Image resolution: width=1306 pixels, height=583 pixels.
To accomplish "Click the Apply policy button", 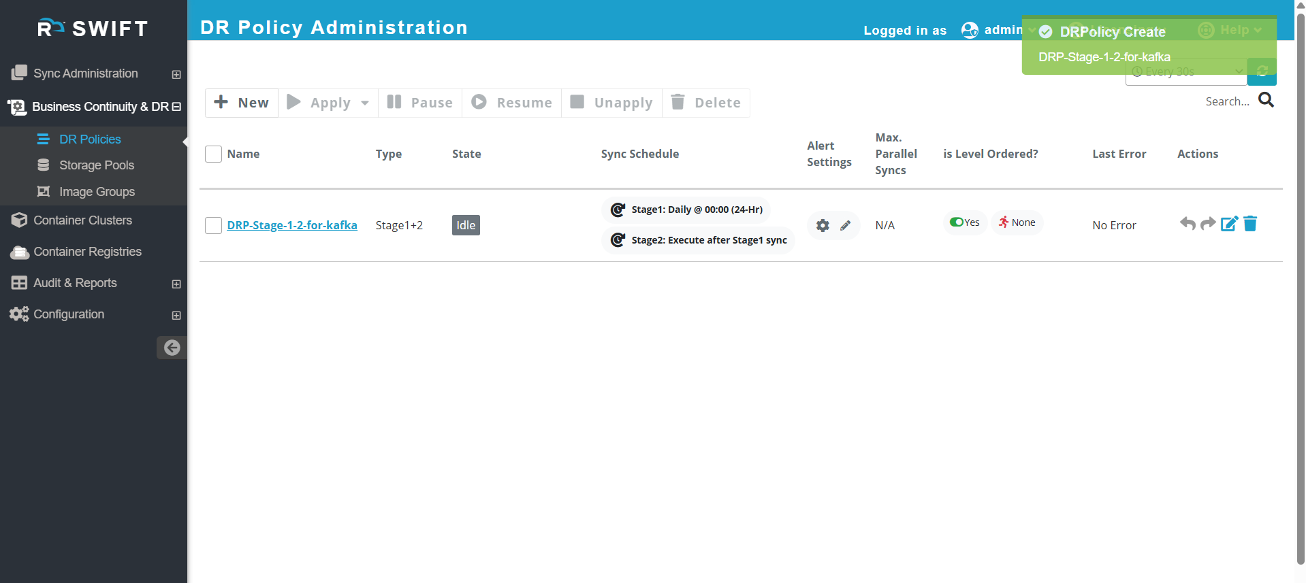I will click(x=319, y=103).
